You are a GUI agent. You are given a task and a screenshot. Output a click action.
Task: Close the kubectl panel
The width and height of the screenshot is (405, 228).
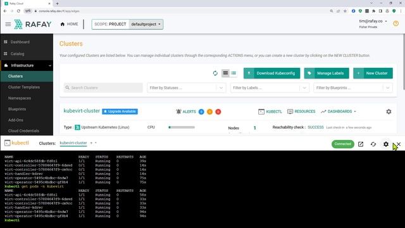399,144
